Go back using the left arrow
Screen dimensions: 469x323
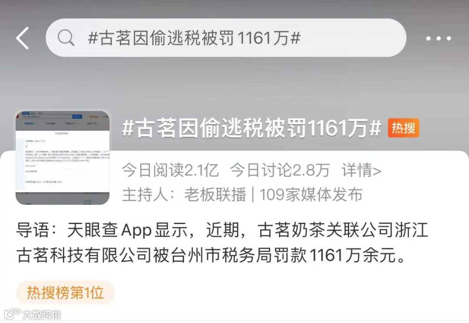point(23,38)
